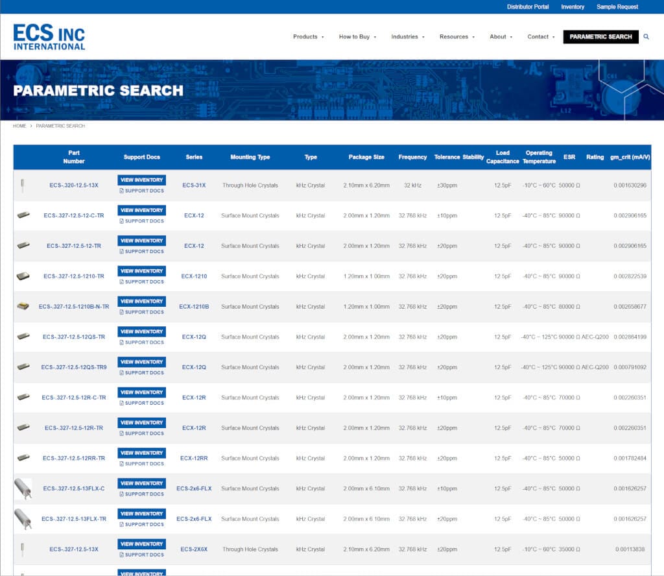The width and height of the screenshot is (664, 576).
Task: Expand the How to Buy menu
Action: (357, 37)
